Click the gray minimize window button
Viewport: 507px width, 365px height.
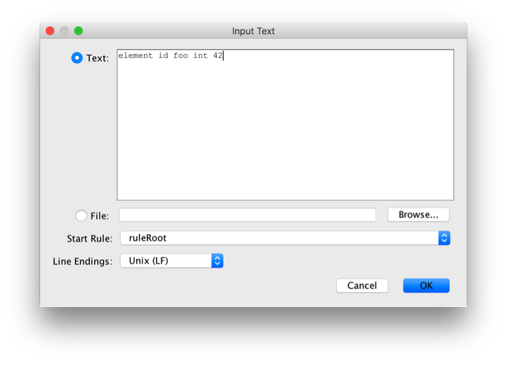click(64, 31)
